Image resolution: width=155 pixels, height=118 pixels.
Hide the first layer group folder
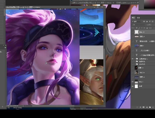[133, 59]
